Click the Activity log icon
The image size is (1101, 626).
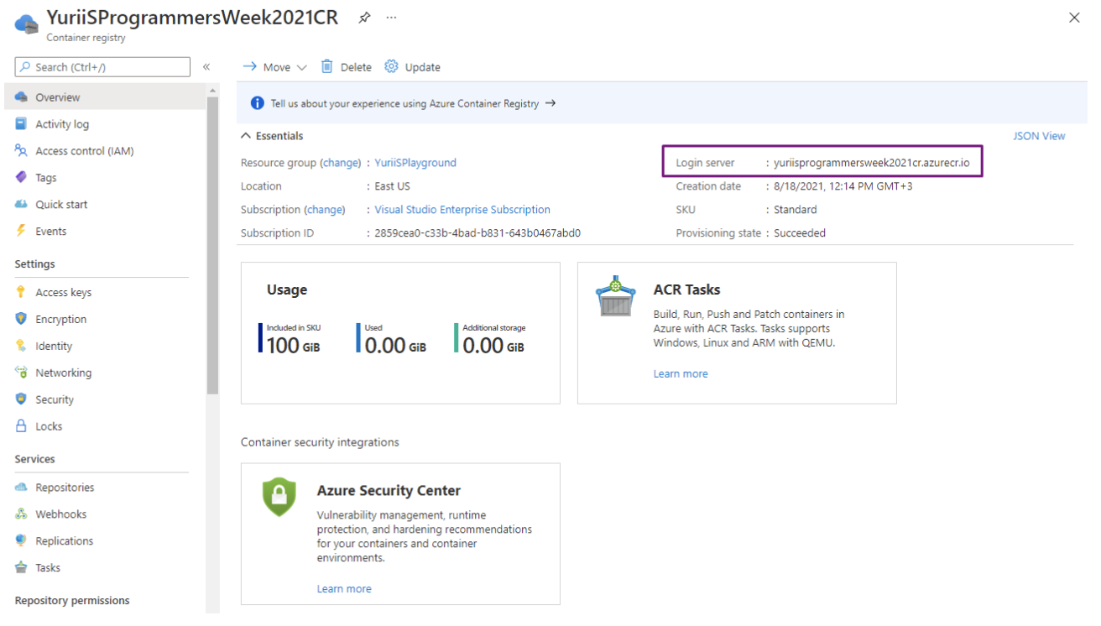tap(21, 124)
